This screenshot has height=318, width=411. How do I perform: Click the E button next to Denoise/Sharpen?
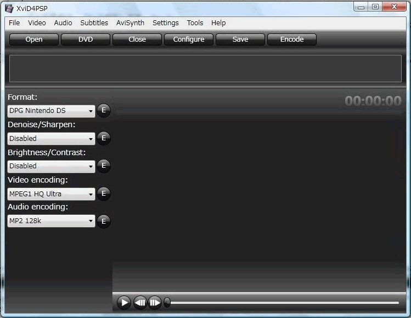pyautogui.click(x=104, y=138)
